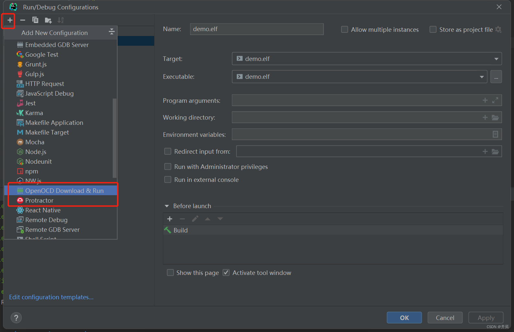The width and height of the screenshot is (514, 332).
Task: Select Nodeunit configuration type
Action: click(x=58, y=161)
